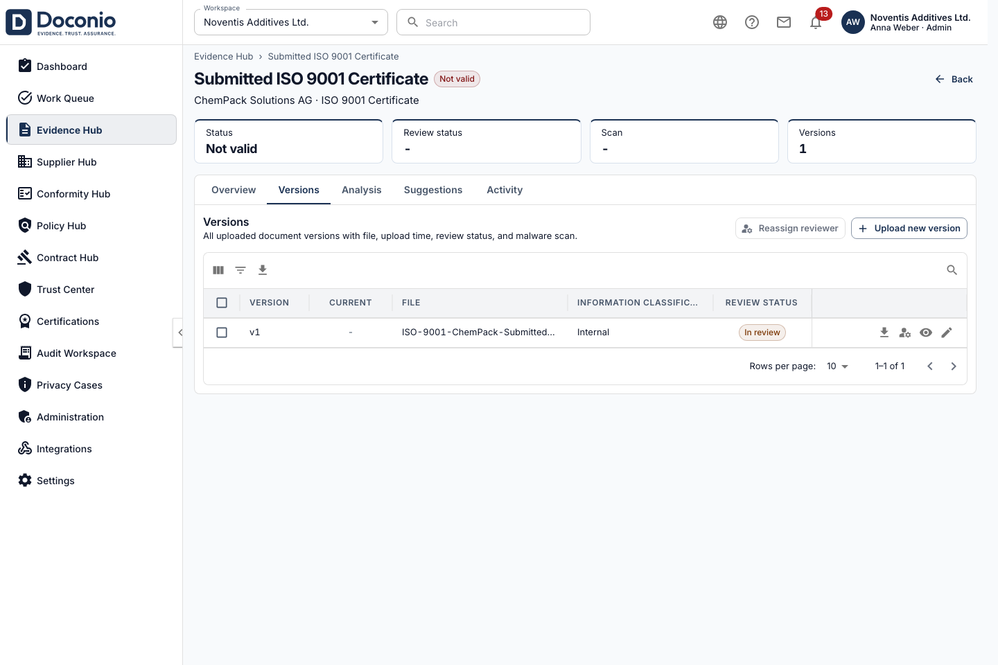This screenshot has width=998, height=665.
Task: Switch to the Overview tab
Action: (234, 190)
